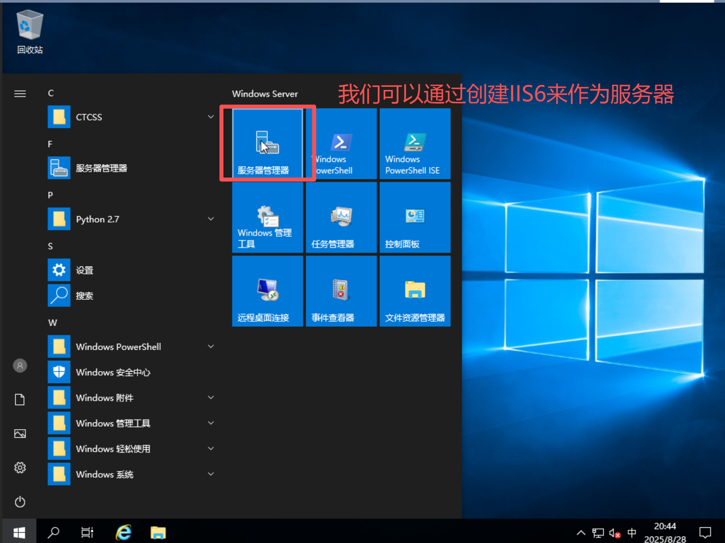The height and width of the screenshot is (543, 725).
Task: Expand the Python 2.7 folder chevron
Action: [x=211, y=219]
